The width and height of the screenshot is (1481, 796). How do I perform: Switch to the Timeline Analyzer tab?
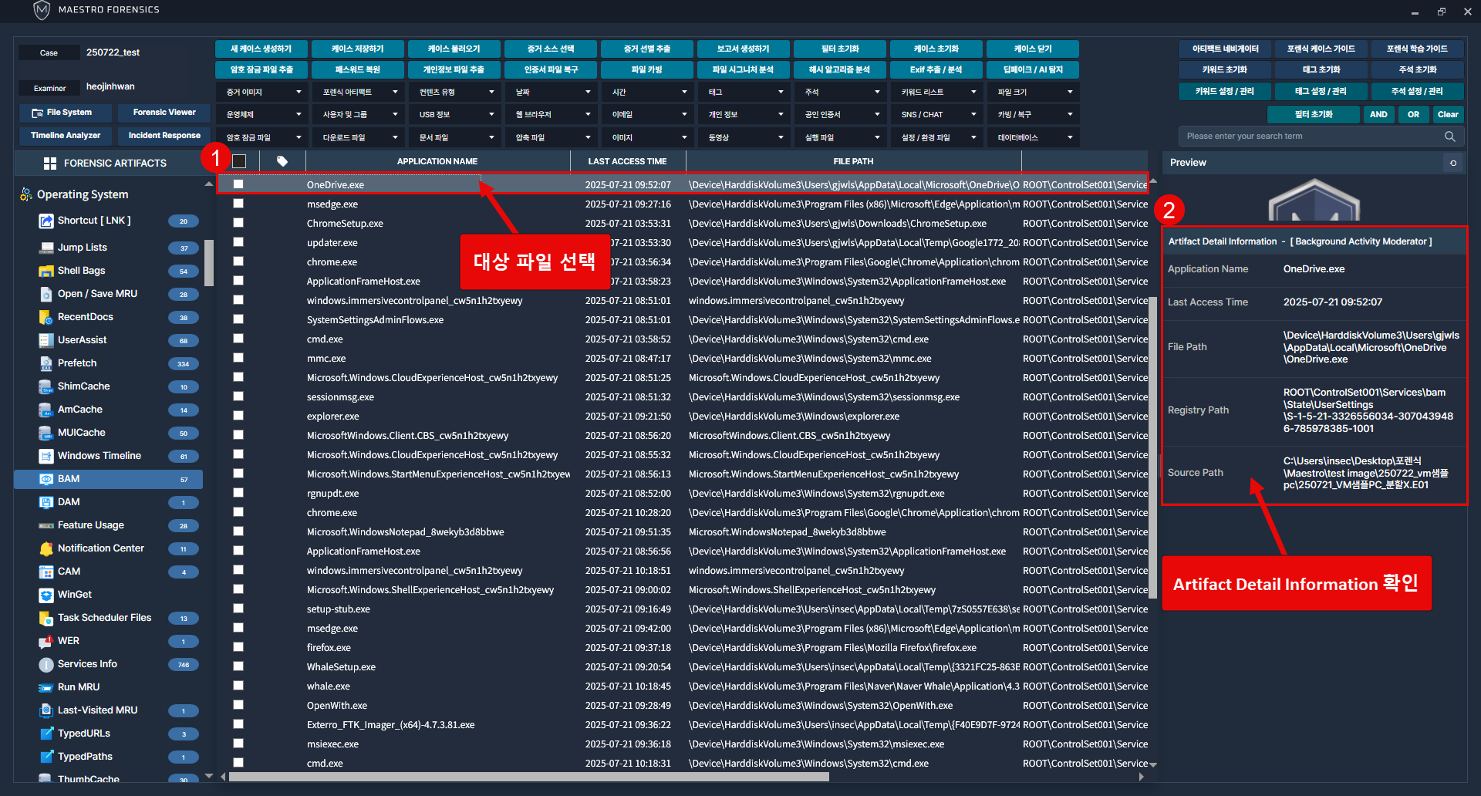tap(66, 136)
